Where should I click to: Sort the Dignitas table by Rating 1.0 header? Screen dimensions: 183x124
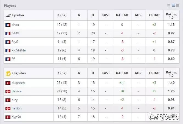click(x=171, y=73)
